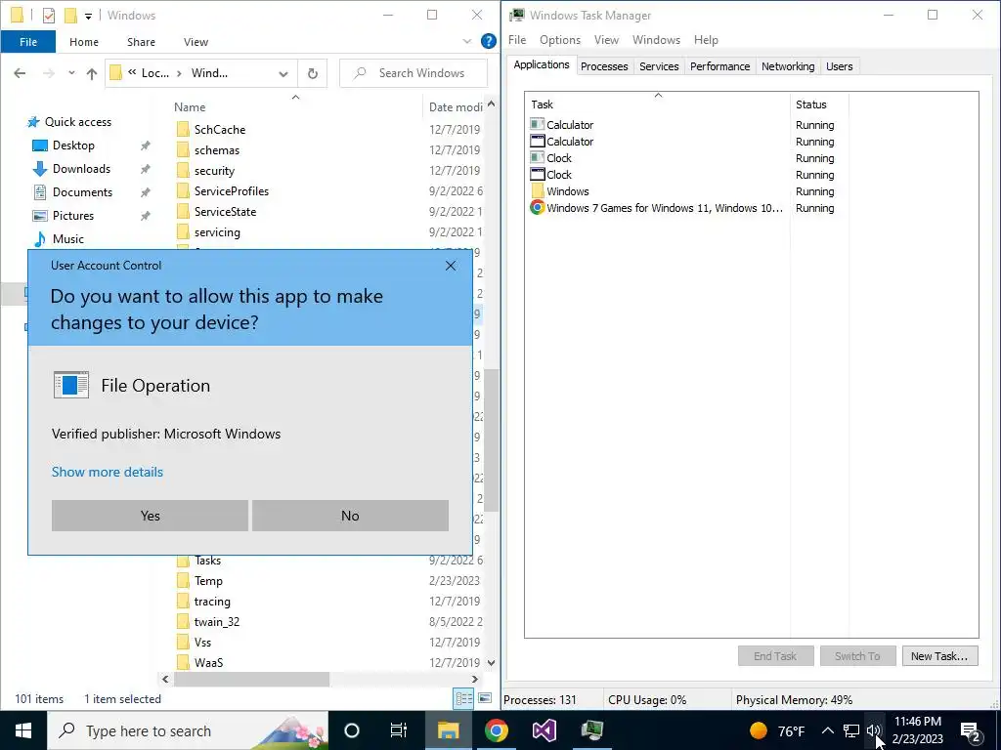The image size is (1001, 750).
Task: Open address bar history dropdown
Action: (x=283, y=73)
